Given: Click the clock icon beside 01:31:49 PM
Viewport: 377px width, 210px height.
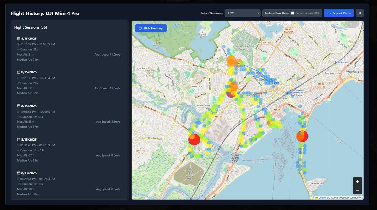Looking at the screenshot, I should (x=18, y=145).
